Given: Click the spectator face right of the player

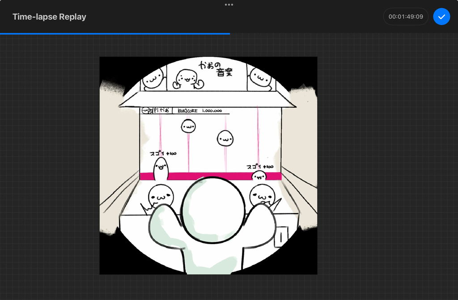Looking at the screenshot, I should pos(262,194).
